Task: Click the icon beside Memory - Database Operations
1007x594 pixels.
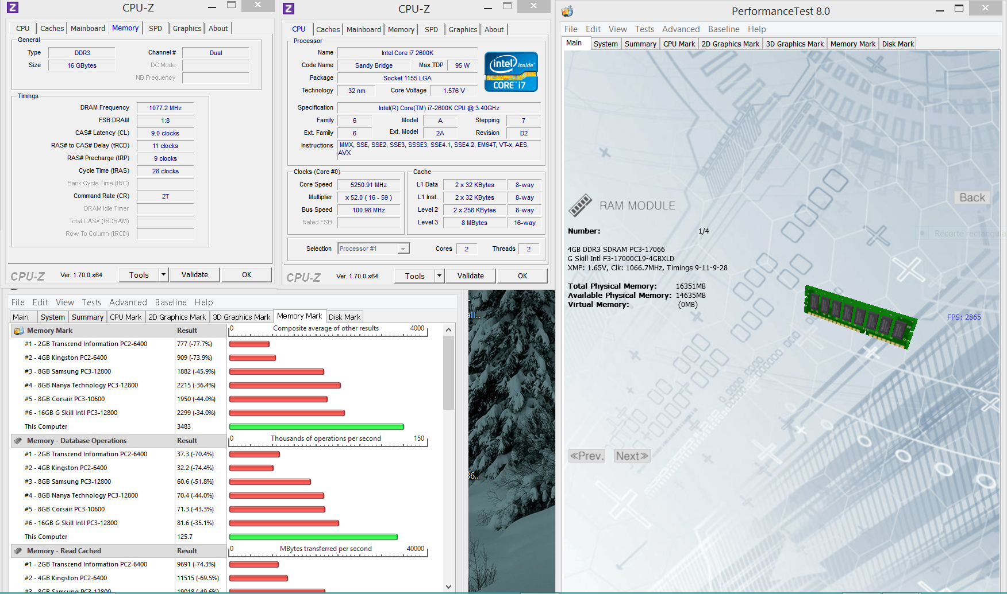Action: [x=18, y=441]
